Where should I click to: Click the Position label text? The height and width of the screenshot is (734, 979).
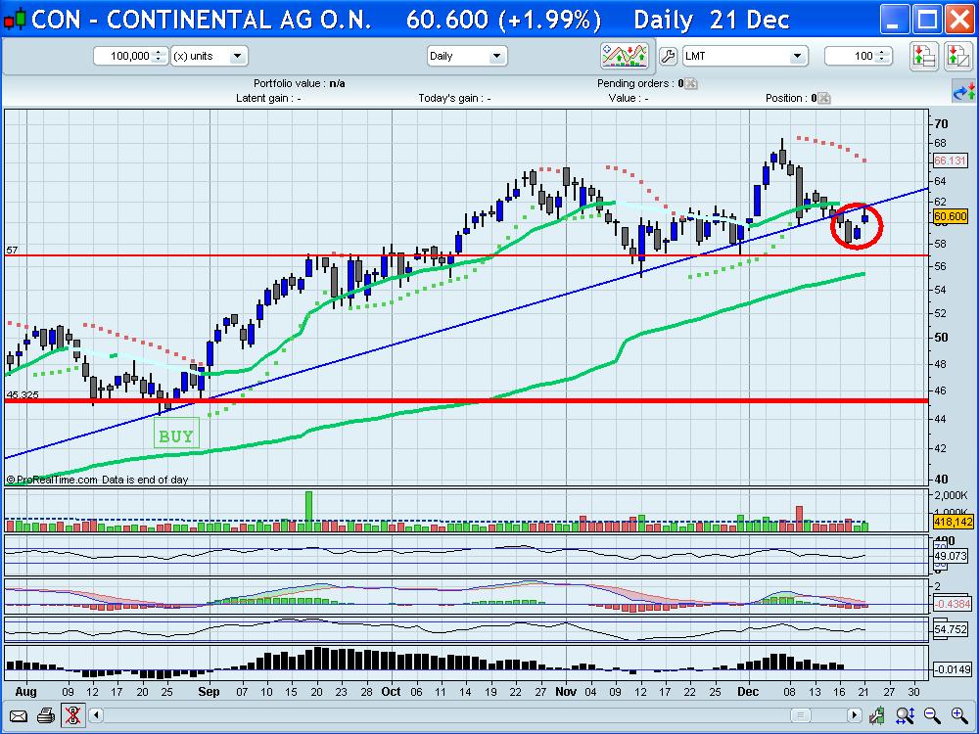click(x=791, y=98)
